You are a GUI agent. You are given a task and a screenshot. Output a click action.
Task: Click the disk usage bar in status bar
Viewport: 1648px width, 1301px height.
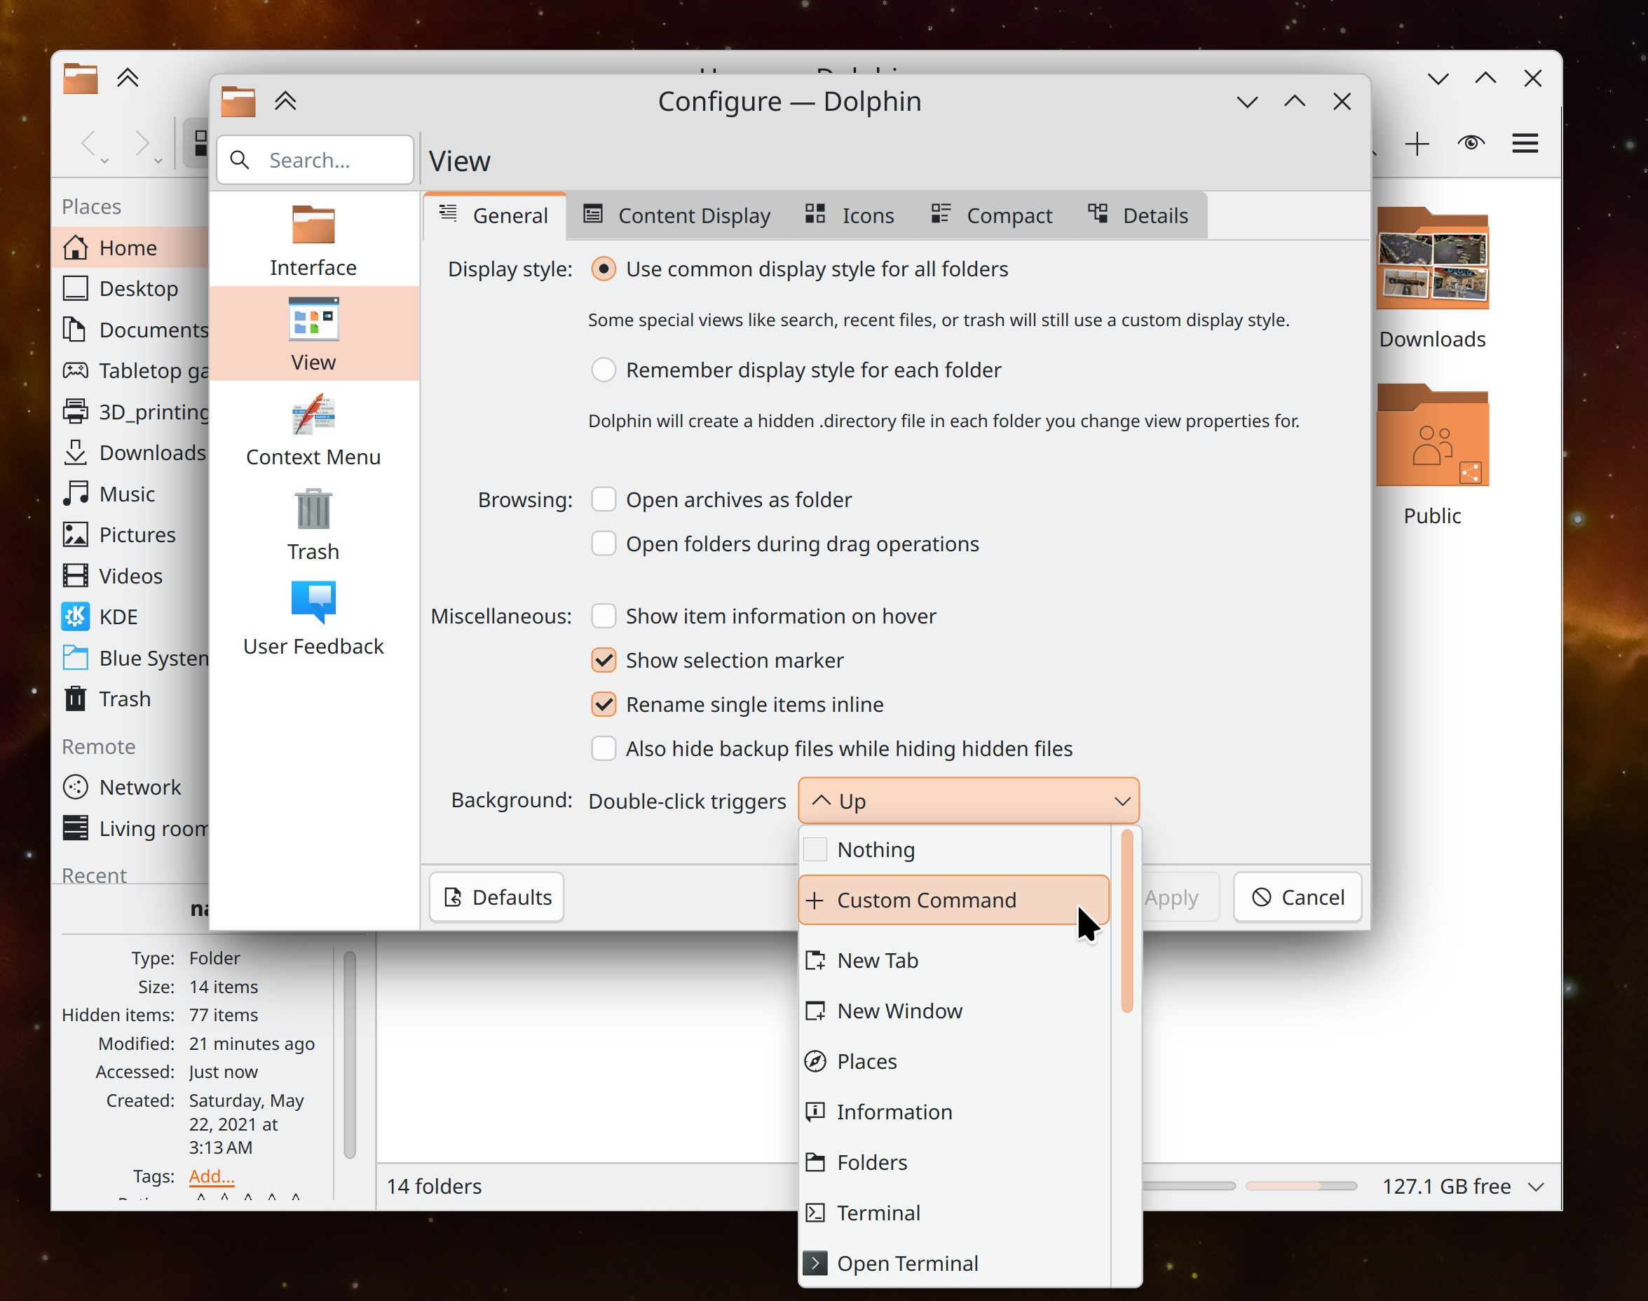point(1302,1186)
